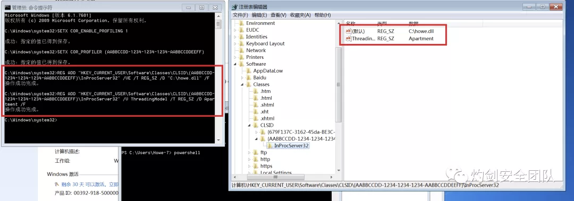The width and height of the screenshot is (574, 201).
Task: Select the Environment key folder icon
Action: (x=242, y=23)
